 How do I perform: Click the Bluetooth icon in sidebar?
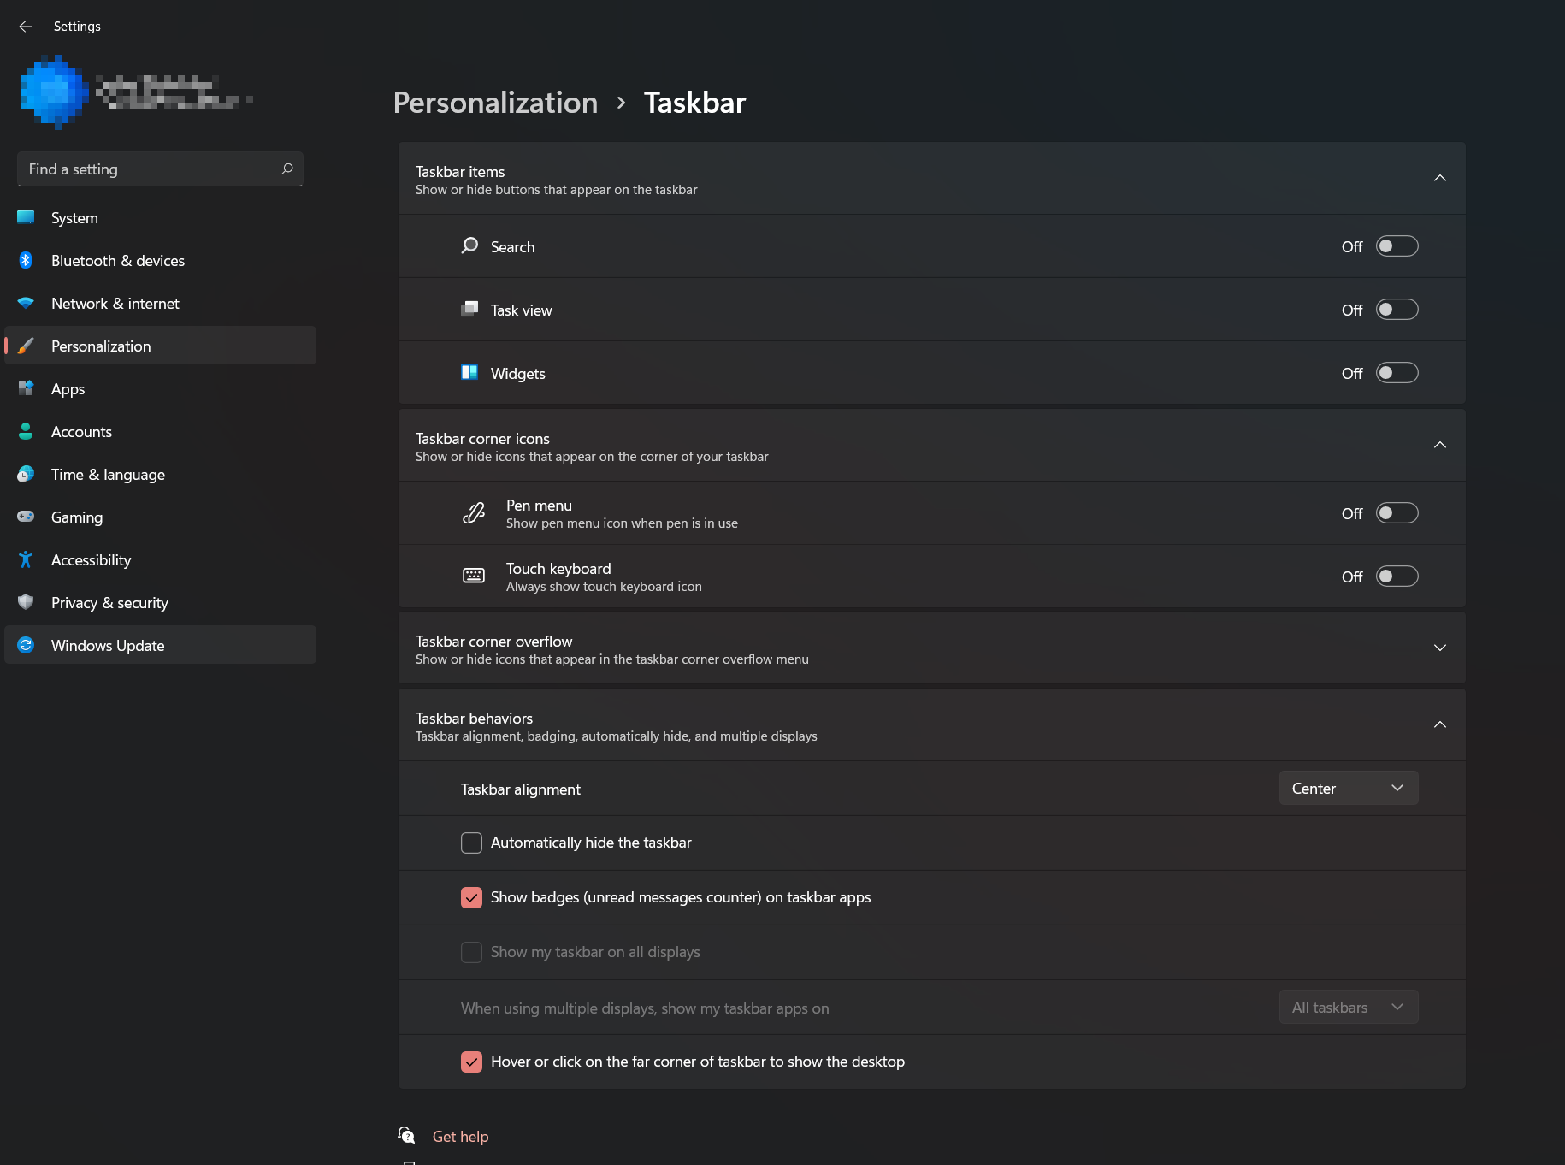(x=26, y=260)
